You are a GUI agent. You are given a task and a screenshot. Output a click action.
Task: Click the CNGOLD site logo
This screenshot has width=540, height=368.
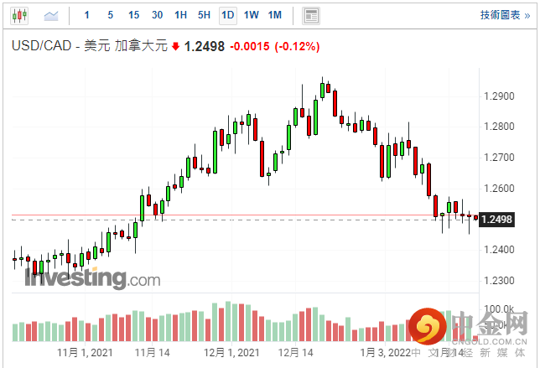[x=470, y=329]
